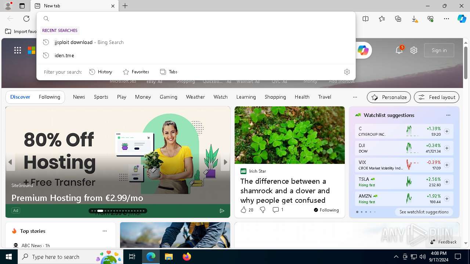Screen dimensions: 470x264
Task: Open File Explorer from the taskbar
Action: point(169,257)
